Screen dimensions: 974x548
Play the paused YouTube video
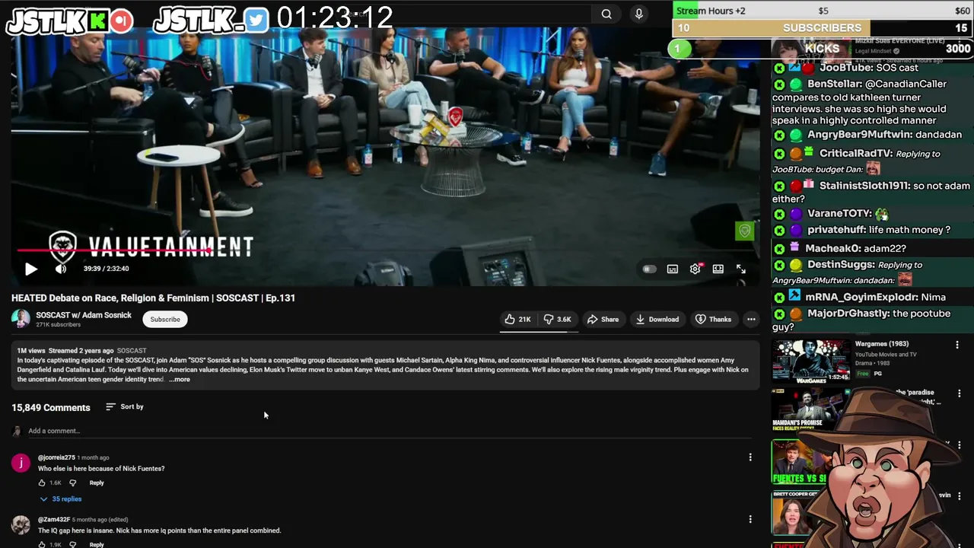[30, 269]
